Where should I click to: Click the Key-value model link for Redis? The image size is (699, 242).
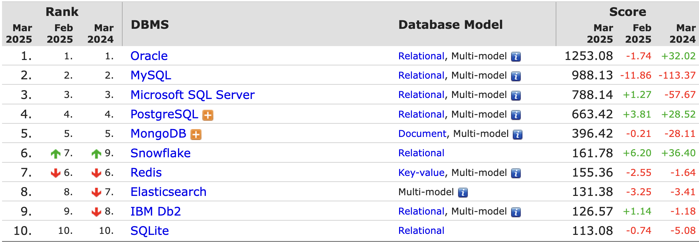click(x=421, y=173)
